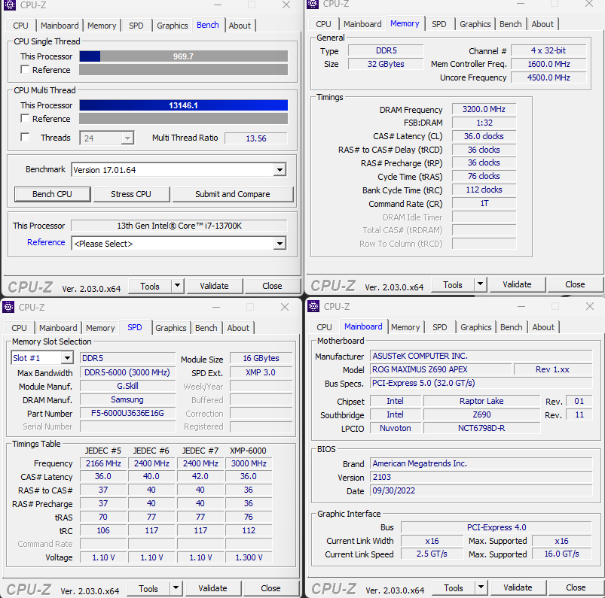Click the DRAM Manuf. value Samsung
605x598 pixels.
pyautogui.click(x=128, y=399)
